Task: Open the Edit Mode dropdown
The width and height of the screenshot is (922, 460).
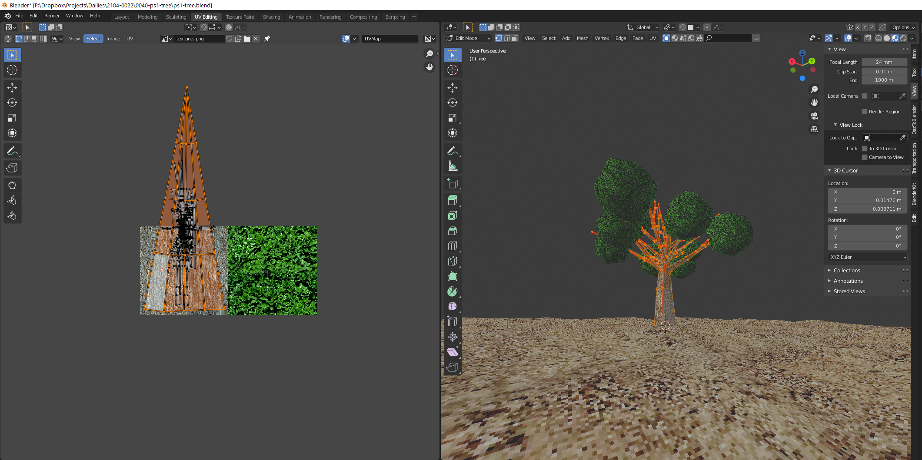Action: (x=469, y=38)
